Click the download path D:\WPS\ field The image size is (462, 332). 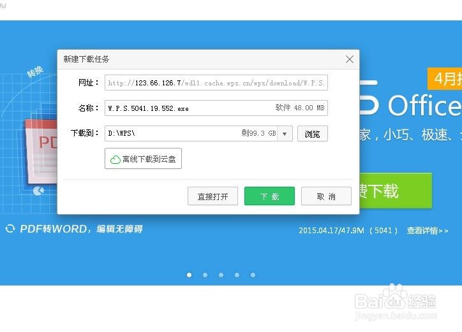191,134
